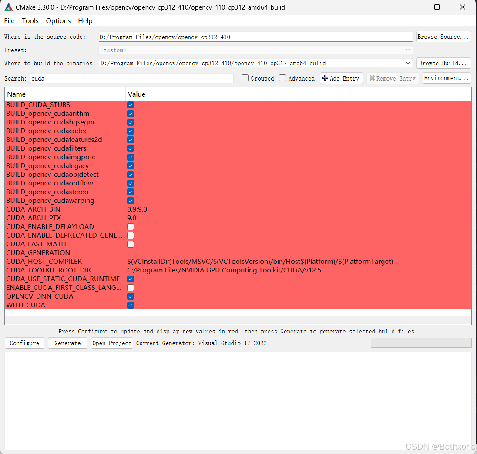The image size is (477, 454).
Task: Click the Configure button
Action: 24,343
